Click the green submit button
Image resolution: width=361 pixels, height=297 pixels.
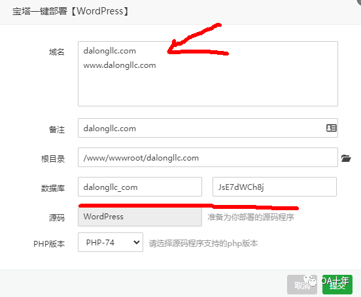pos(337,285)
